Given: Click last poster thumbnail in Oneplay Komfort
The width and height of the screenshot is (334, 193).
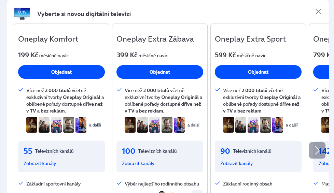Looking at the screenshot, I should (x=81, y=125).
